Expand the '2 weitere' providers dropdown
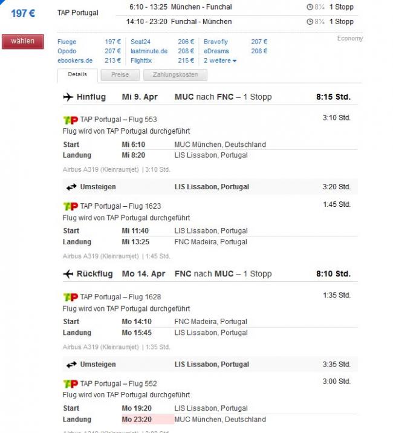Viewport: 393px width, 433px height. point(220,60)
